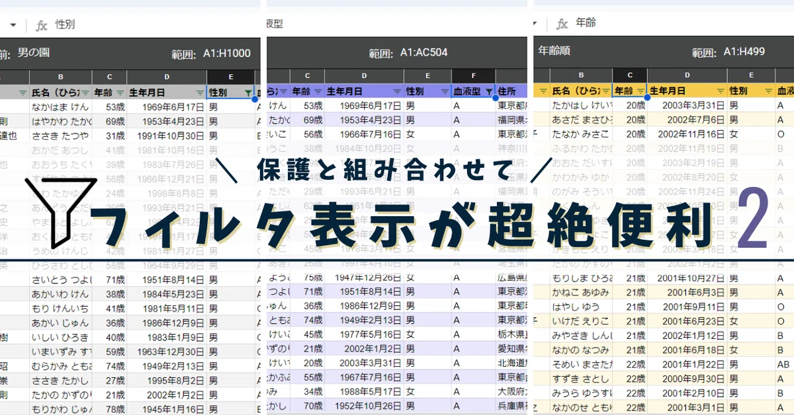Select the cell 2001年3月1日 in the right sheet
This screenshot has height=415, width=794.
point(687,408)
